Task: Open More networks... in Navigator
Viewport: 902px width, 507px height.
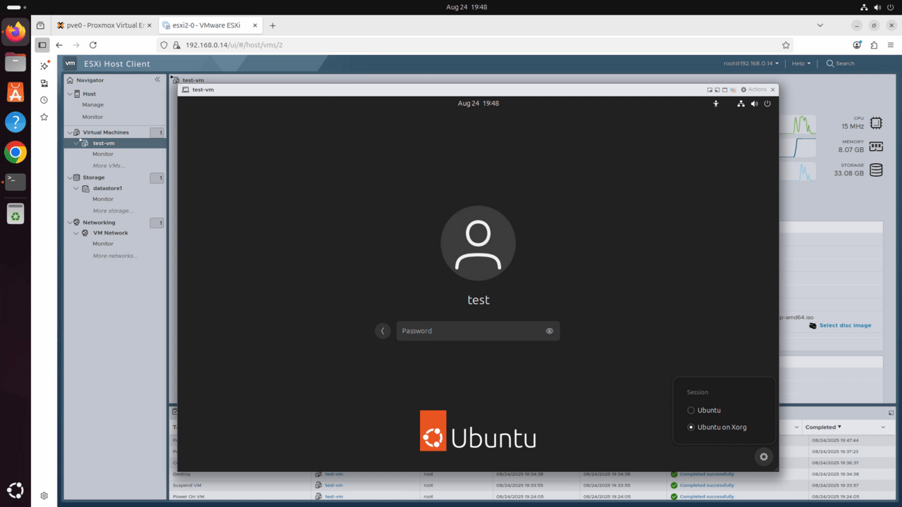Action: point(116,256)
